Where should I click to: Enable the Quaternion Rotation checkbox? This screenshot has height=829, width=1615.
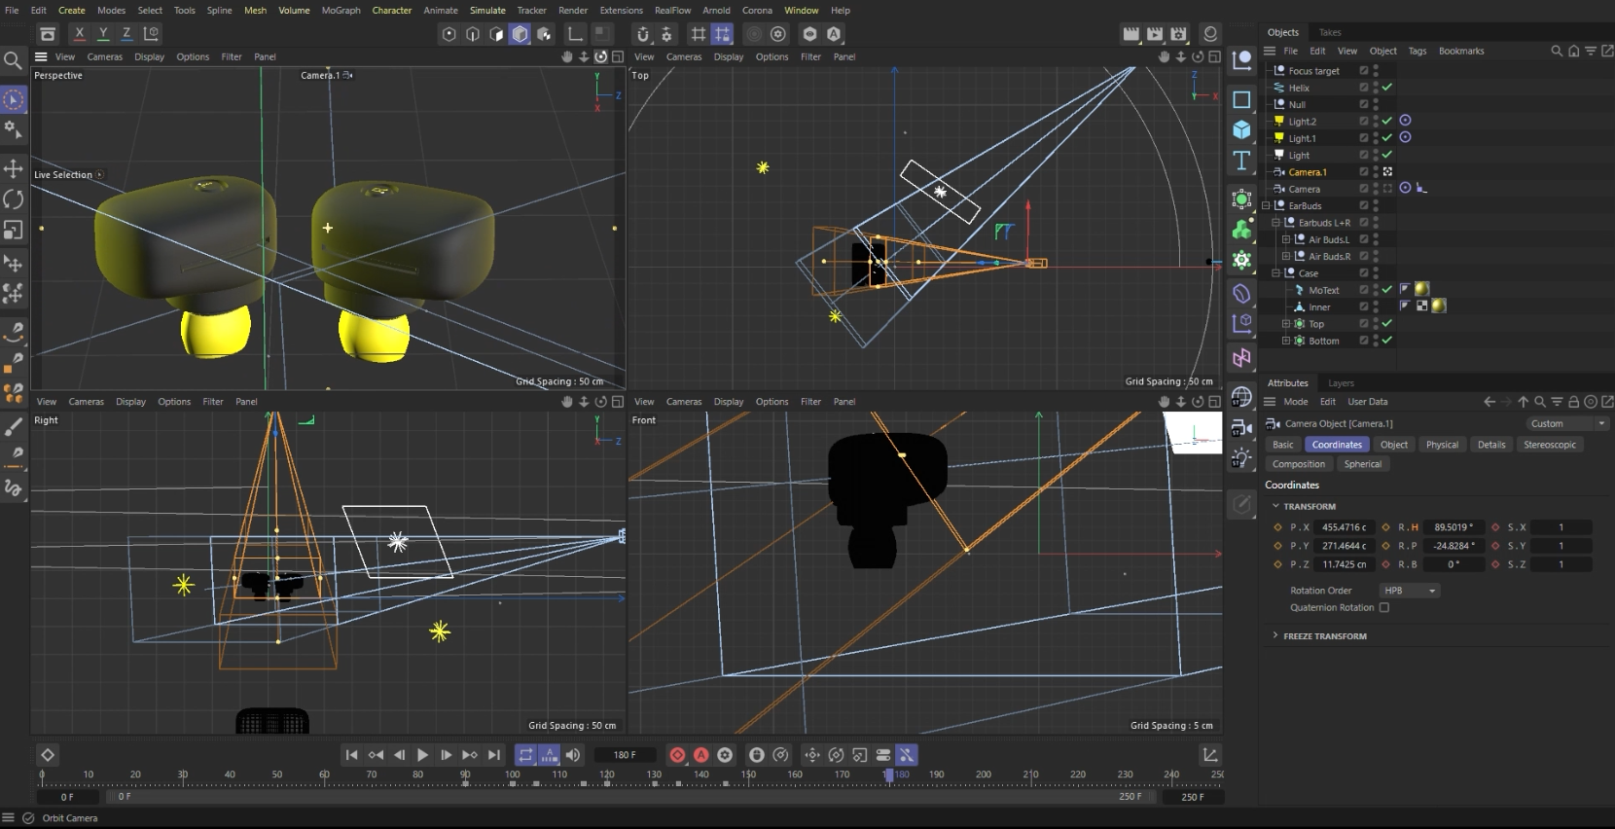(1383, 608)
